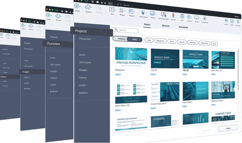Click Aspire link under Welcome
The width and height of the screenshot is (242, 143).
(x=118, y=74)
